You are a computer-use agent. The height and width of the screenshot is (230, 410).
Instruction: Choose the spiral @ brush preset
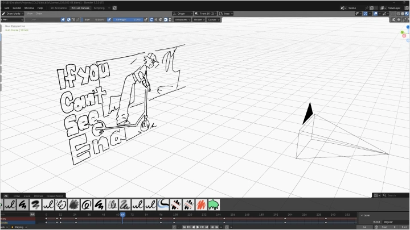87,205
